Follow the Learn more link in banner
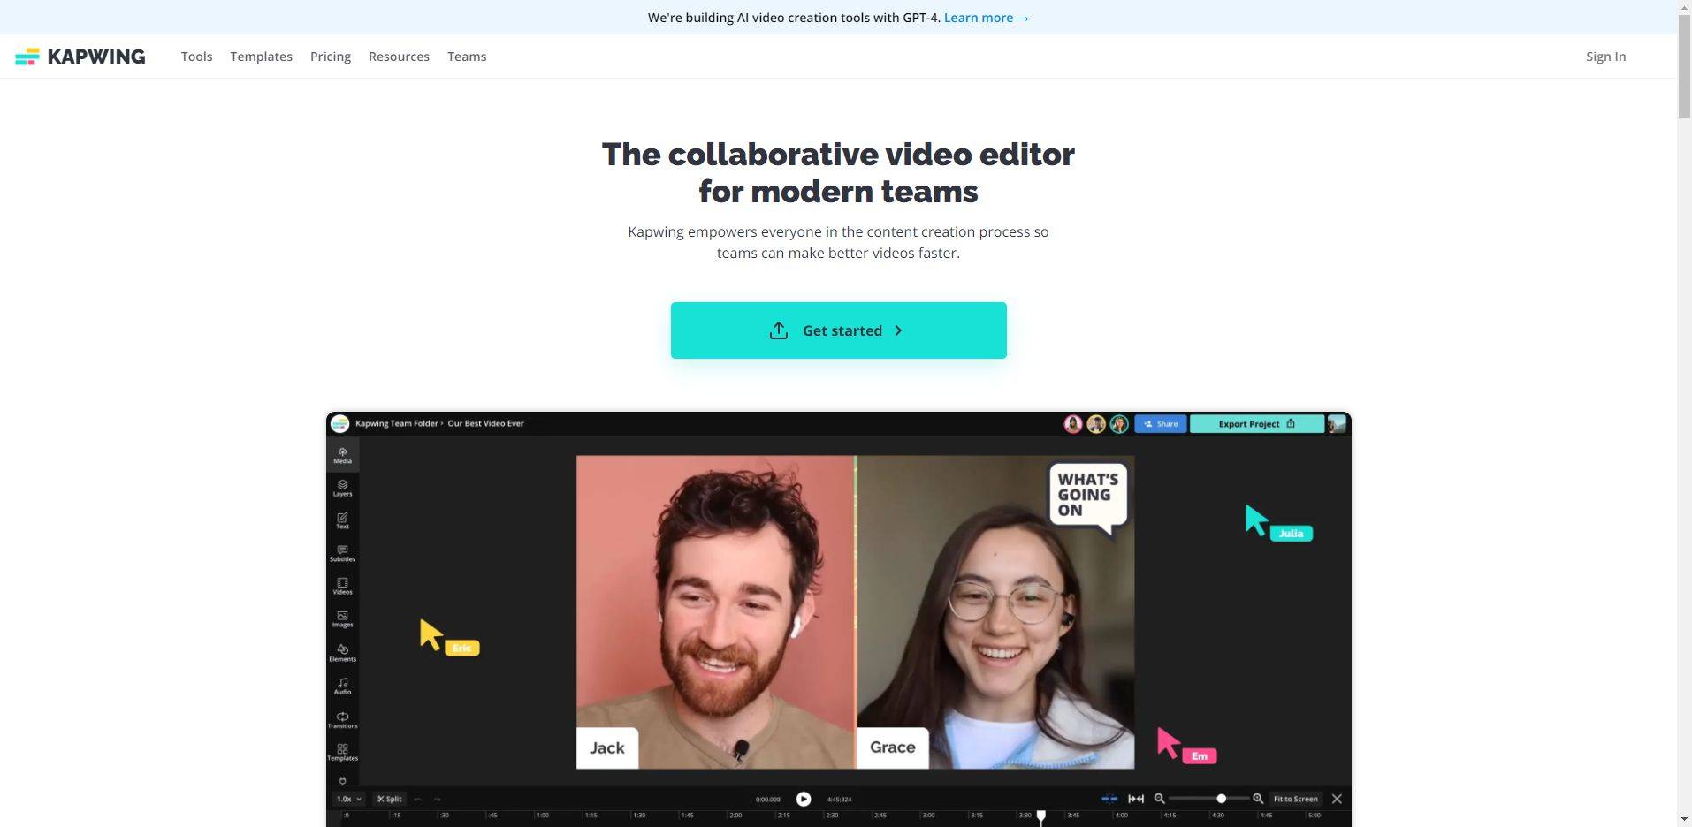This screenshot has height=827, width=1692. [x=987, y=18]
